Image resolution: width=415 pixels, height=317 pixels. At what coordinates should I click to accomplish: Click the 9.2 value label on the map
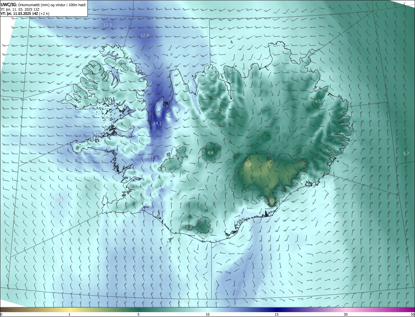tap(45, 50)
